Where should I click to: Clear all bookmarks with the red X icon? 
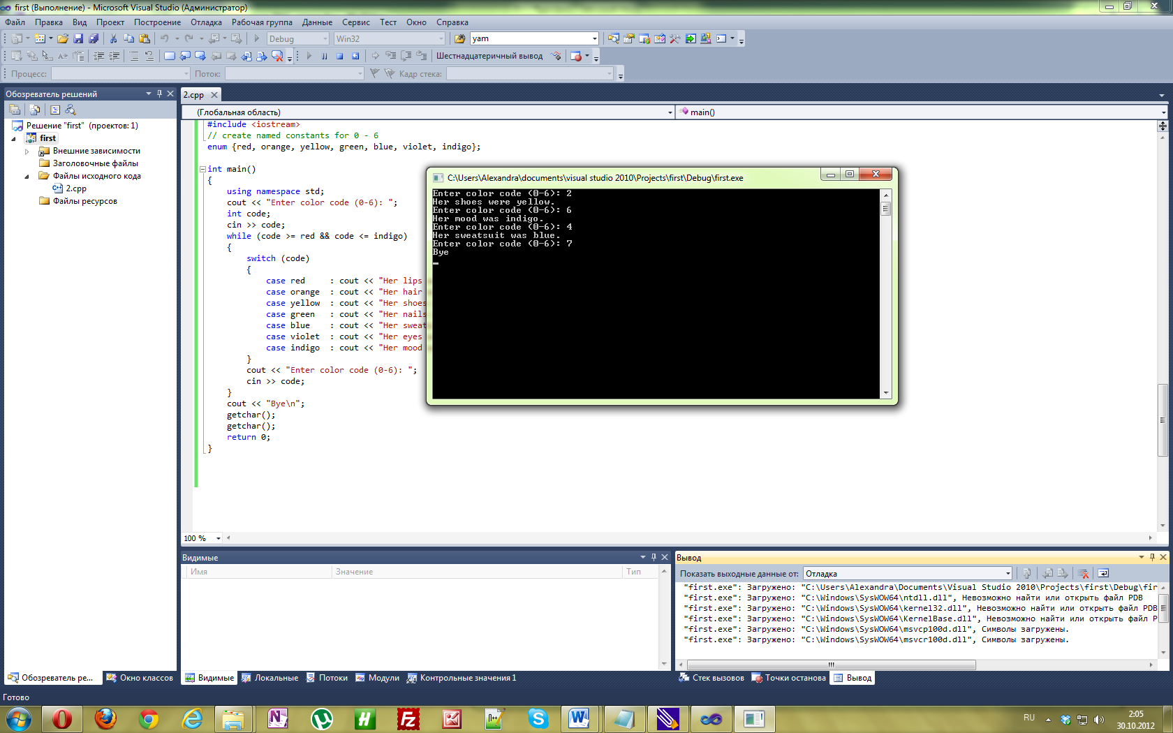point(277,56)
